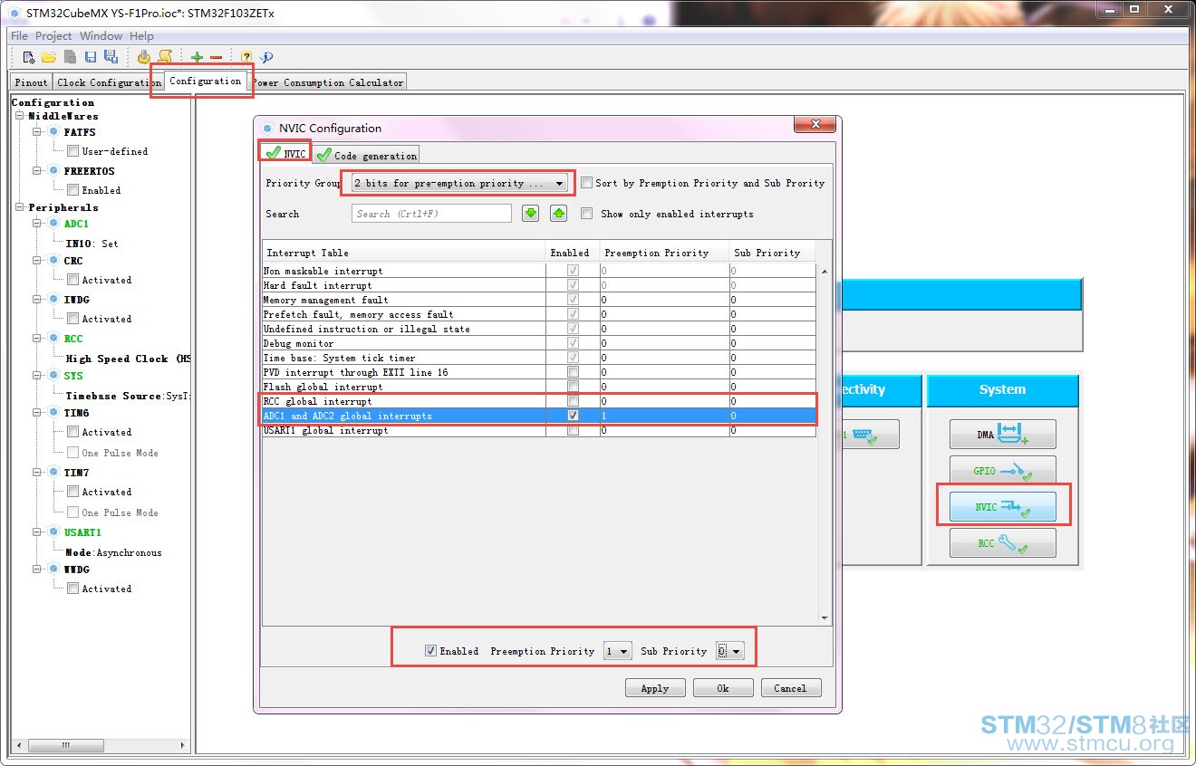Image resolution: width=1196 pixels, height=766 pixels.
Task: Enable the RCC global interrupt checkbox
Action: coord(573,401)
